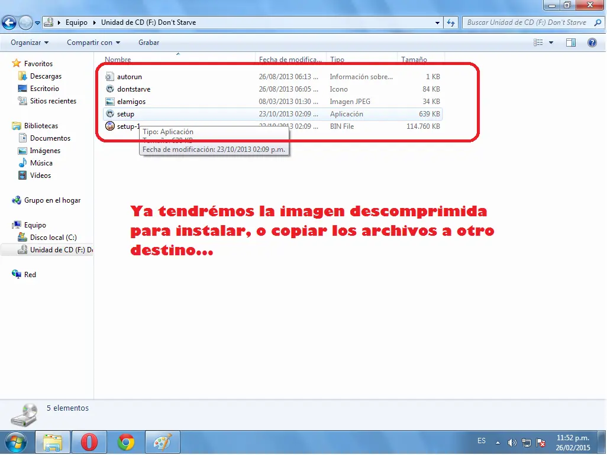
Task: Click the Música note icon
Action: (22, 162)
